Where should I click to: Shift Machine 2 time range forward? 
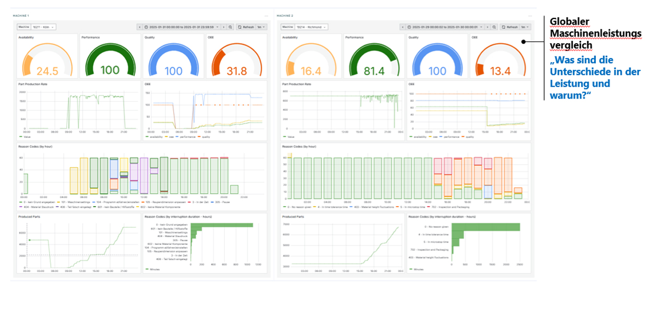(487, 27)
